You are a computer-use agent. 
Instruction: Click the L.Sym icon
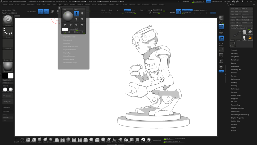point(221,44)
